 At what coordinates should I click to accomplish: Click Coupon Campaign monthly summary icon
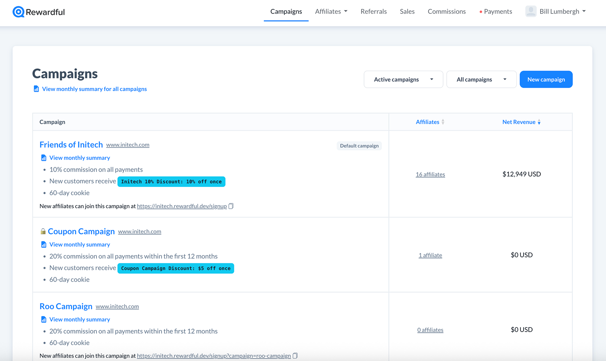point(44,245)
